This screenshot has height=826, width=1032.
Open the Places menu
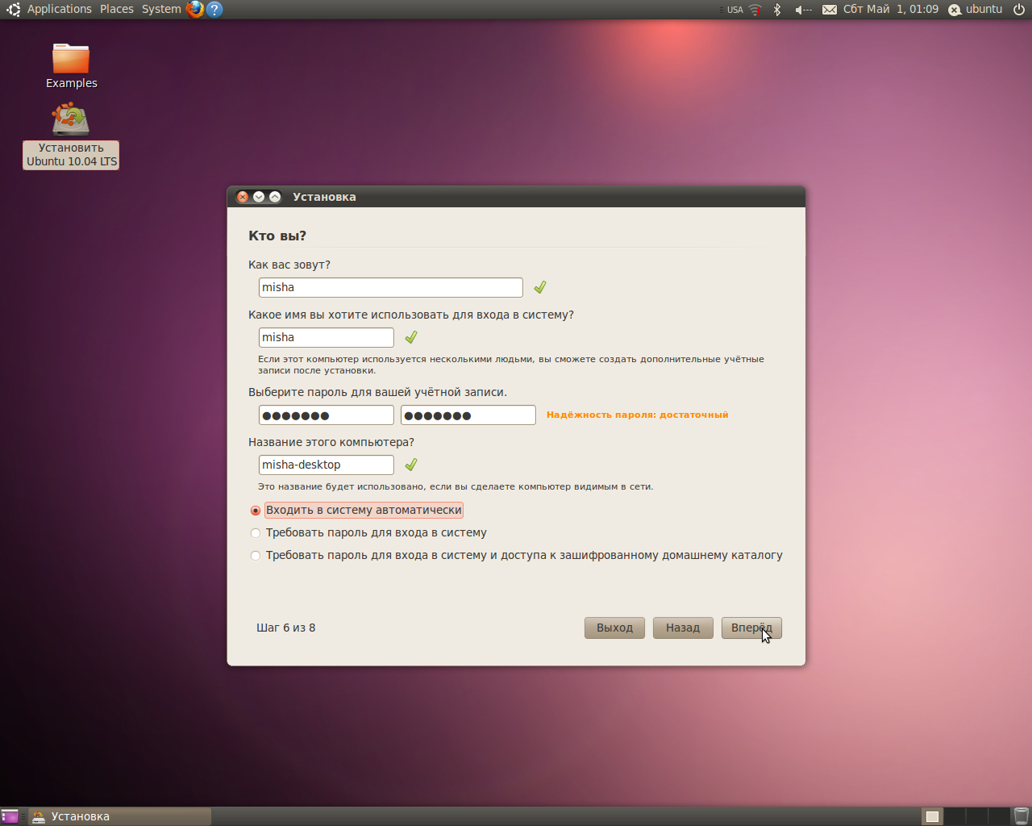pyautogui.click(x=117, y=10)
